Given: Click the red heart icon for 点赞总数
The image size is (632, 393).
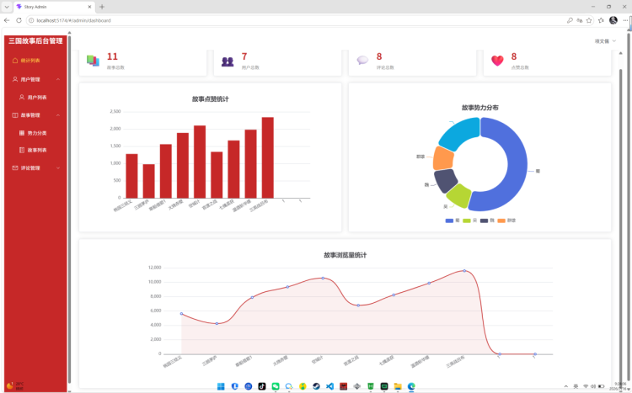Looking at the screenshot, I should click(497, 61).
